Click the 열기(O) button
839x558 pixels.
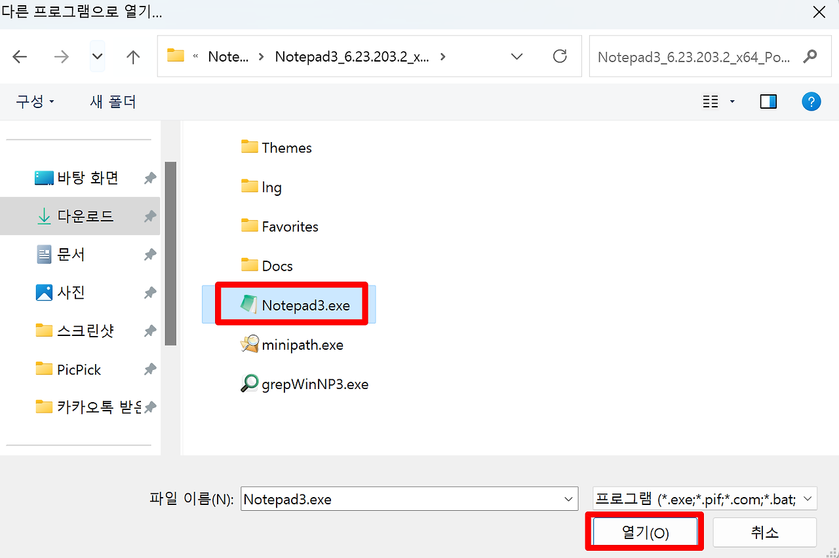pyautogui.click(x=644, y=532)
